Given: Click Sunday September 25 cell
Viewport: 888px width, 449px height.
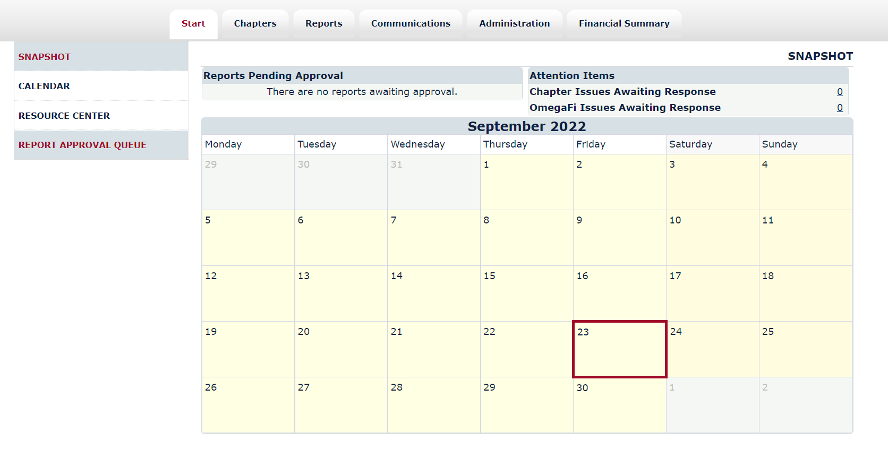Looking at the screenshot, I should (x=805, y=349).
